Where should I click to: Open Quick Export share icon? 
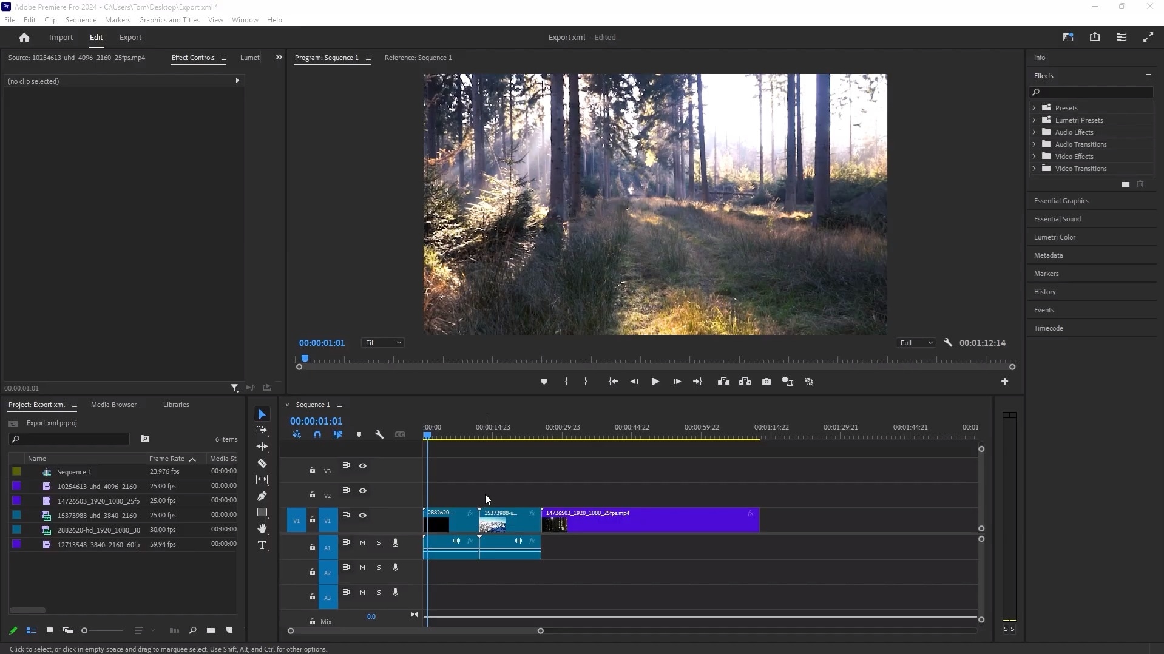coord(1095,37)
